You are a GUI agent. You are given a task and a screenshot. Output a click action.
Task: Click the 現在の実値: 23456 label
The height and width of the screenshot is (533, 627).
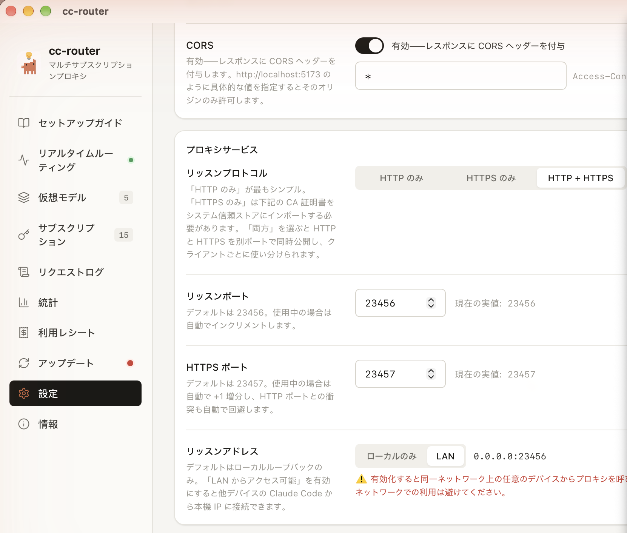tap(495, 303)
